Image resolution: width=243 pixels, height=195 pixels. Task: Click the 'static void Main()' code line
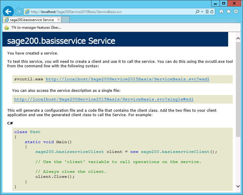(x=48, y=142)
